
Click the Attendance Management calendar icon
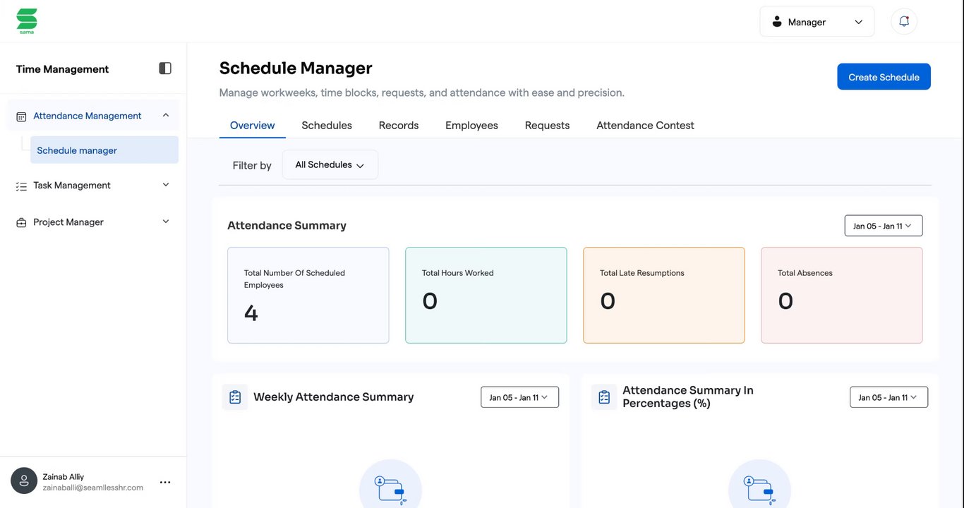tap(21, 116)
